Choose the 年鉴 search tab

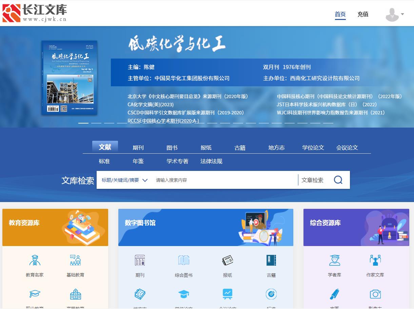click(138, 161)
